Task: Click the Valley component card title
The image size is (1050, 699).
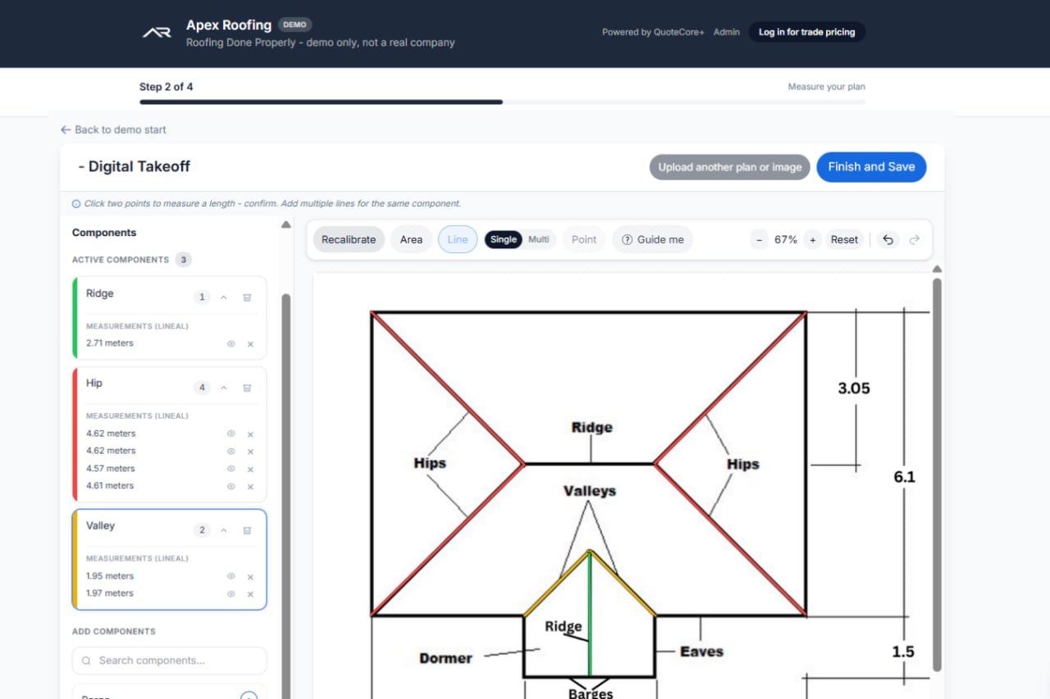Action: [x=100, y=525]
